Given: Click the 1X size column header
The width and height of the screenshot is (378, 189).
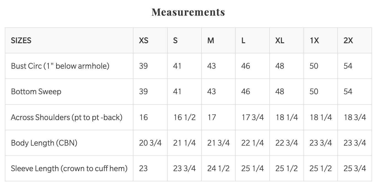Looking at the screenshot, I should [x=314, y=41].
